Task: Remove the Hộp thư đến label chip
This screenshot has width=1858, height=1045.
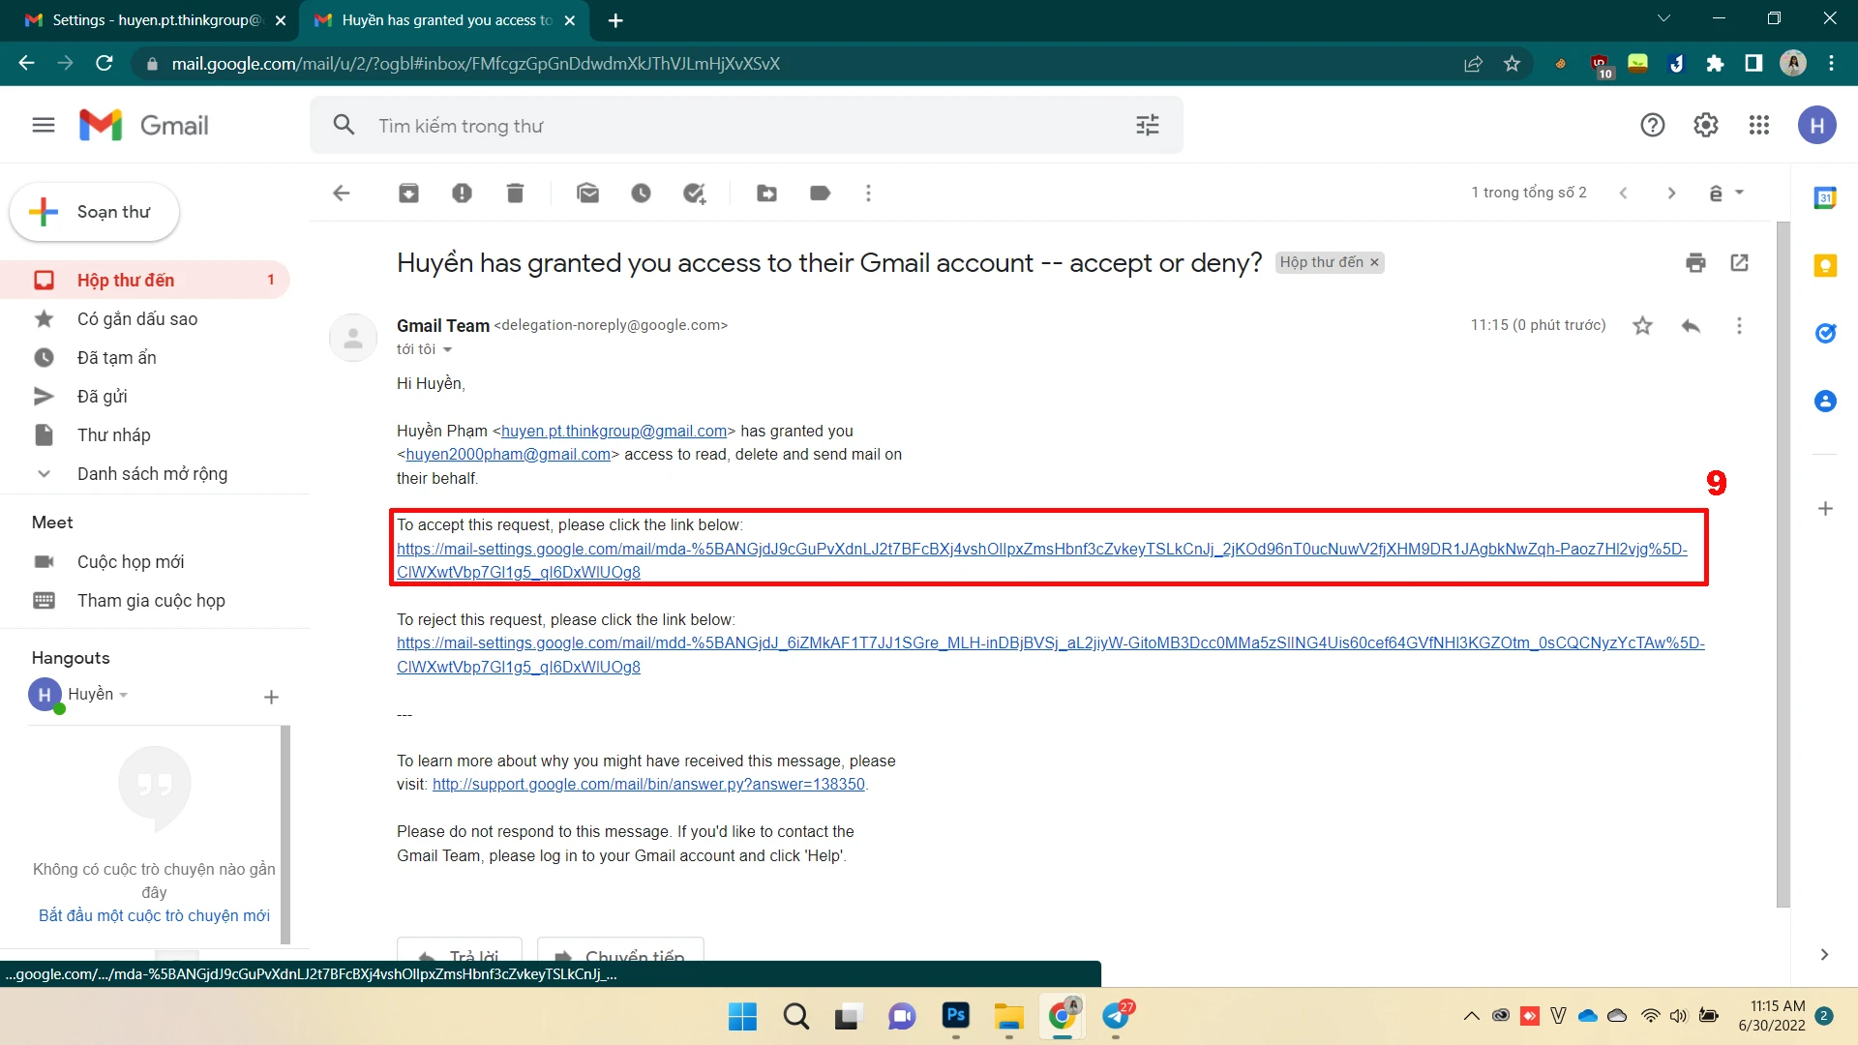Action: pos(1374,263)
